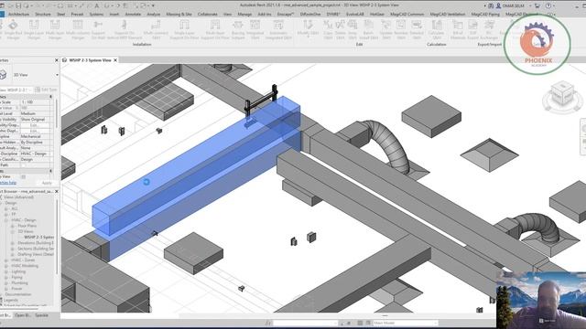Collapse the Graphics section in properties
The height and width of the screenshot is (329, 586).
(x=51, y=96)
